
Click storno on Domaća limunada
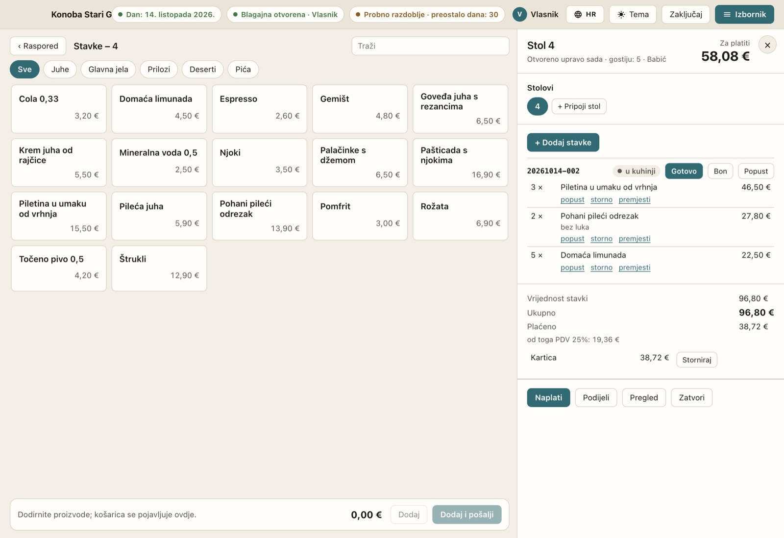(601, 268)
